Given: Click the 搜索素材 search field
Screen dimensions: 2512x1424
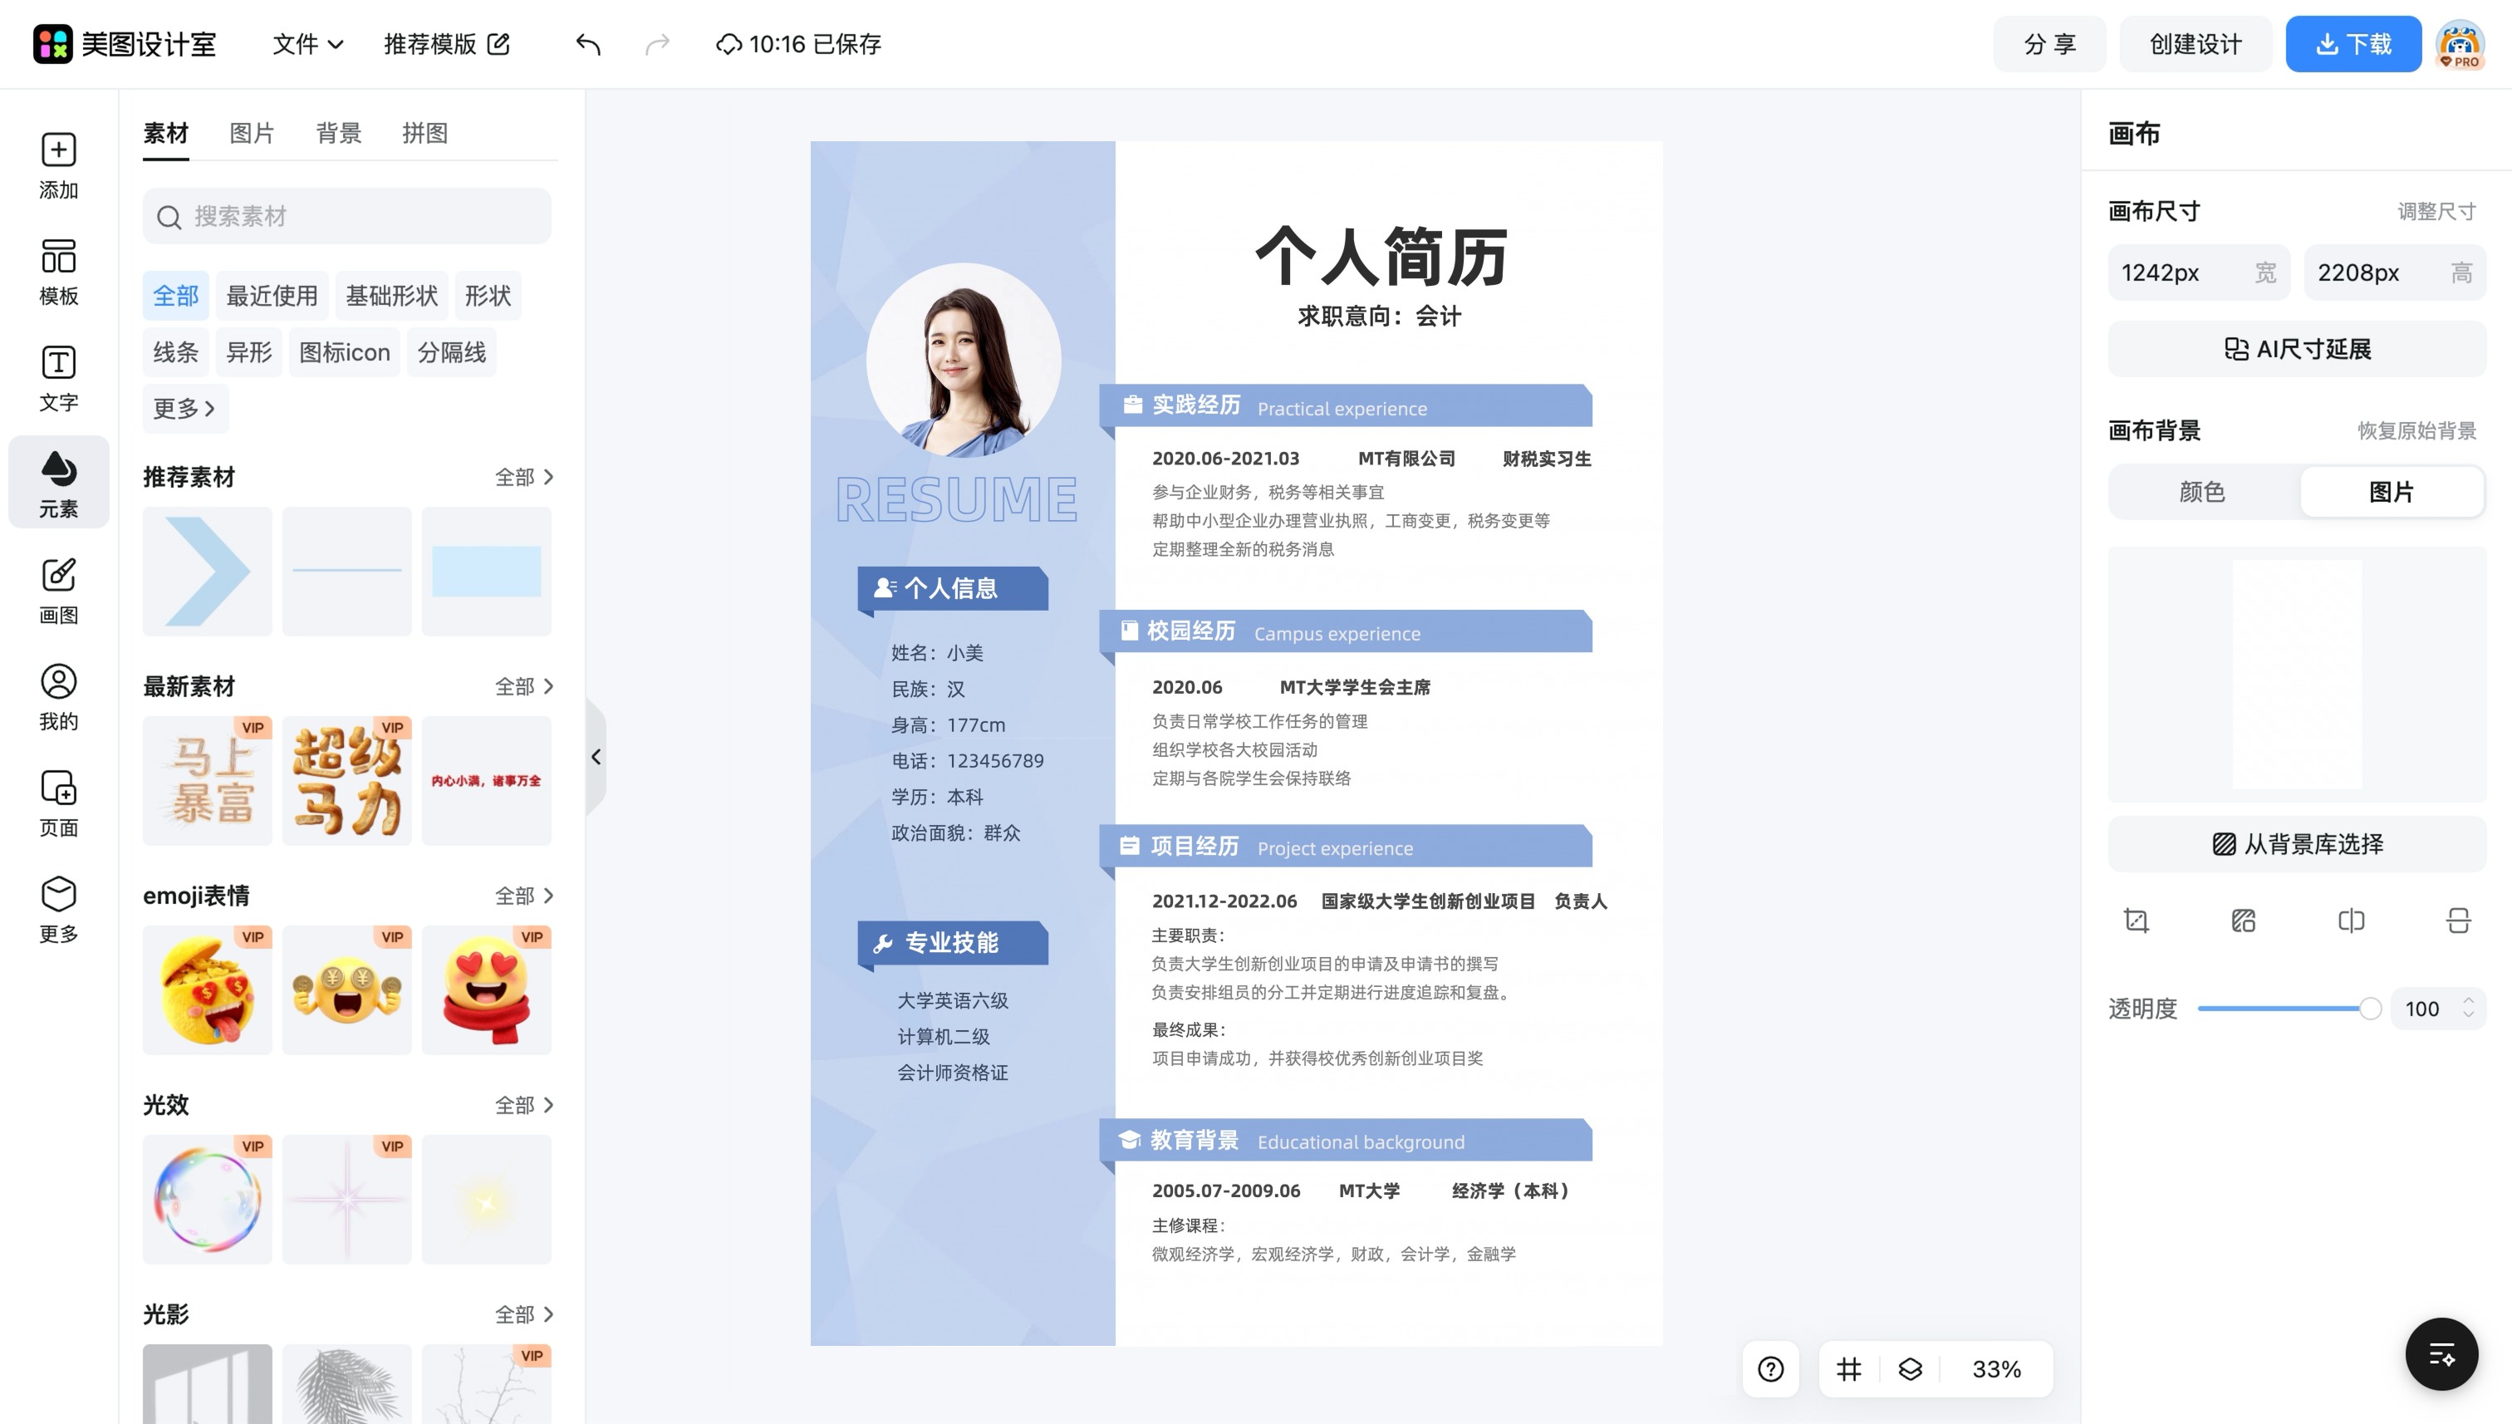Looking at the screenshot, I should (346, 216).
